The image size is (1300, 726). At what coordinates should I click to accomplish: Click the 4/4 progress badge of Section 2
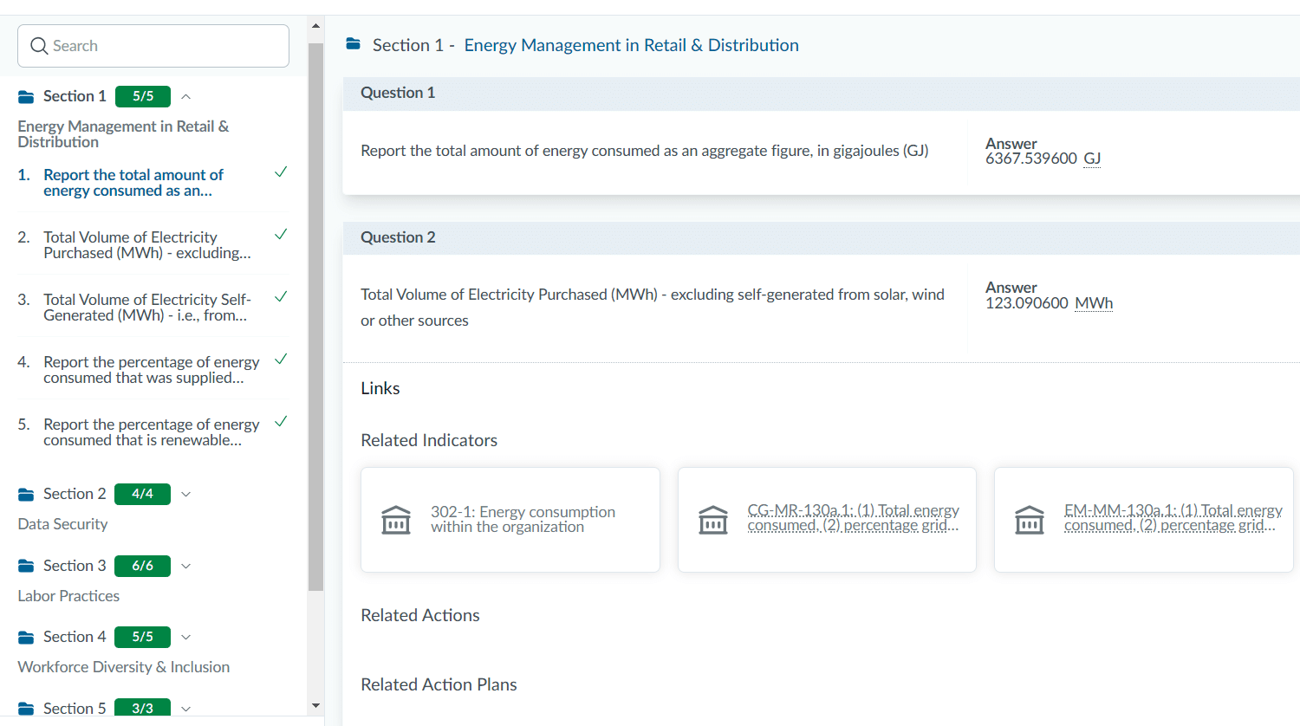(143, 494)
